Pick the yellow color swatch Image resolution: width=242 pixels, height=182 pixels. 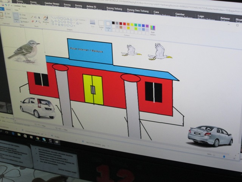(x=132, y=24)
